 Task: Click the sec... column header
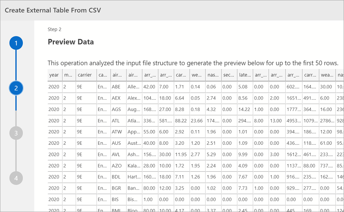(229, 75)
